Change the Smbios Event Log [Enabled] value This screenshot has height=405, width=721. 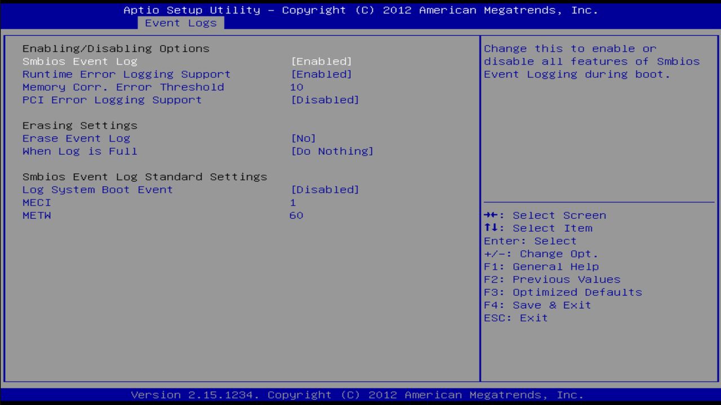point(322,61)
